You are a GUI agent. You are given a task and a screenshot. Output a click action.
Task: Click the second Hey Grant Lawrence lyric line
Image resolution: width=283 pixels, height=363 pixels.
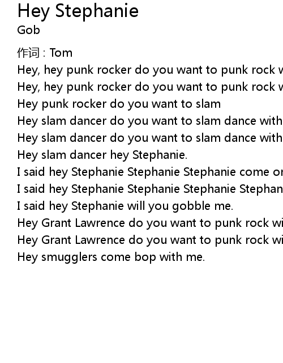[150, 240]
